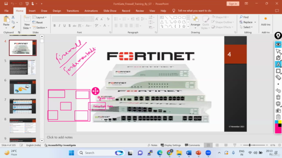Switch to the Design tab
Image resolution: width=282 pixels, height=158 pixels.
point(57,11)
